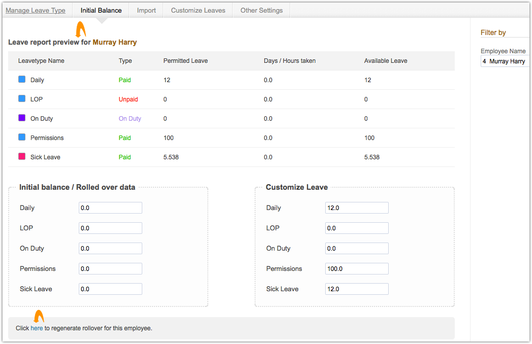
Task: Click the purple On Duty color swatch
Action: [x=22, y=118]
